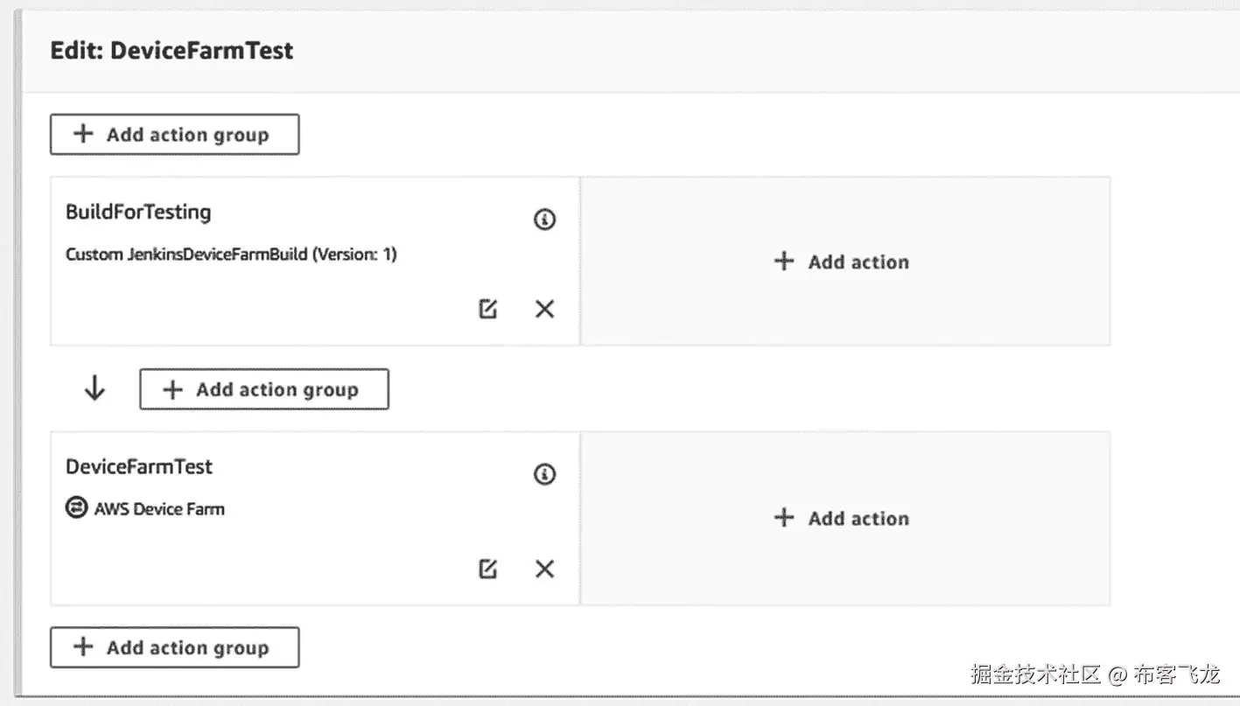Open info for DeviceFarmTest action

pos(544,474)
